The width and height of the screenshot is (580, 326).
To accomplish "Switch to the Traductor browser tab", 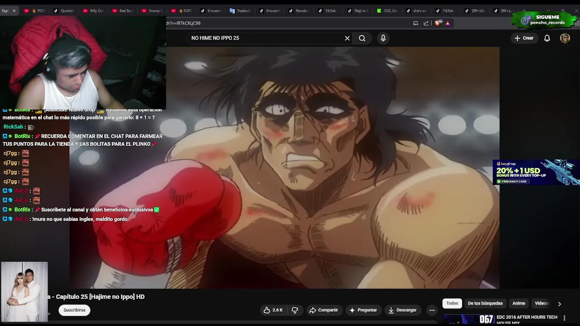I will [241, 10].
